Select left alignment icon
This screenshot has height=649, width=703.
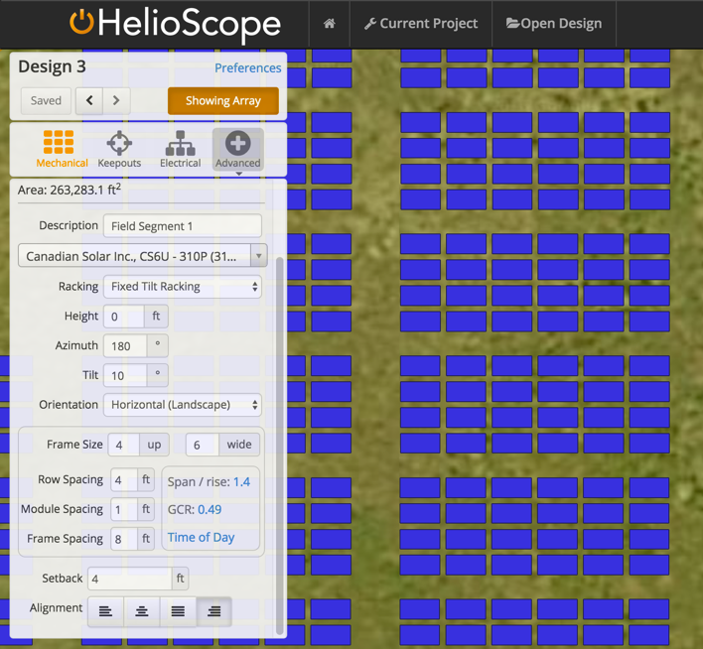coord(105,611)
